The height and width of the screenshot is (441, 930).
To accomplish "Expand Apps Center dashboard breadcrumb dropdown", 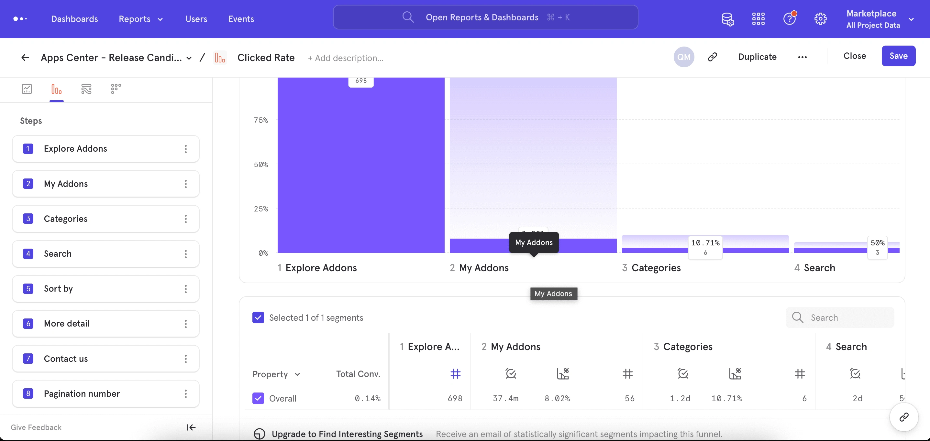I will pyautogui.click(x=189, y=58).
